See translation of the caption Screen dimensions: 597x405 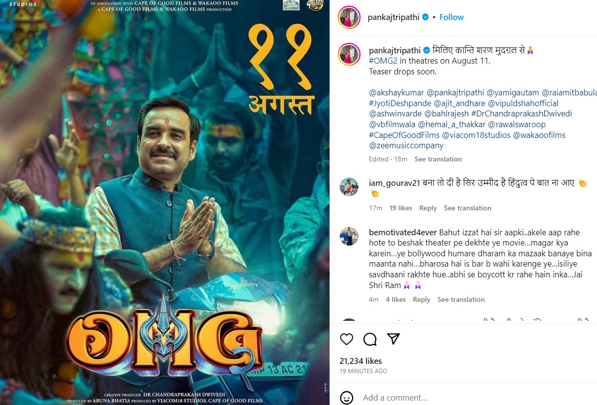(x=438, y=159)
